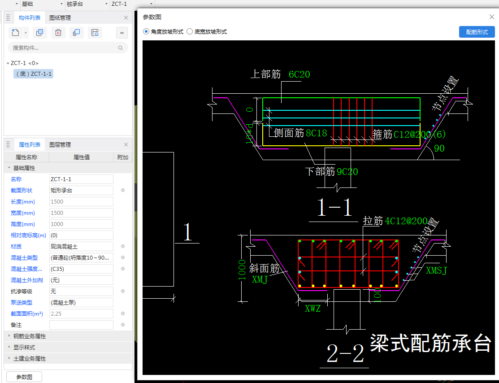Click the save component archive icon
This screenshot has height=383, width=499.
click(95, 32)
